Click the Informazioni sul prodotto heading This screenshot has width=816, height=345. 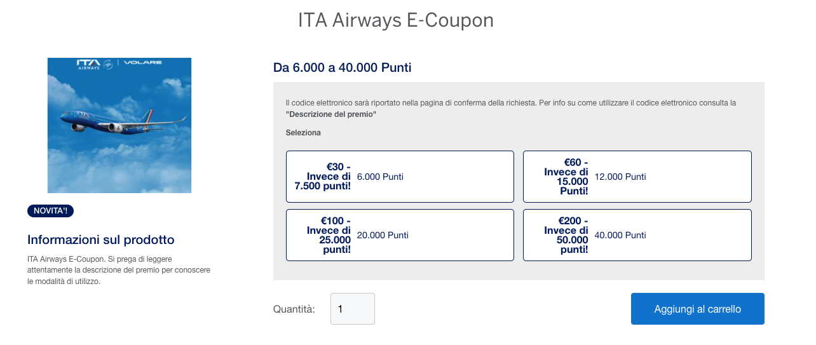click(x=101, y=240)
